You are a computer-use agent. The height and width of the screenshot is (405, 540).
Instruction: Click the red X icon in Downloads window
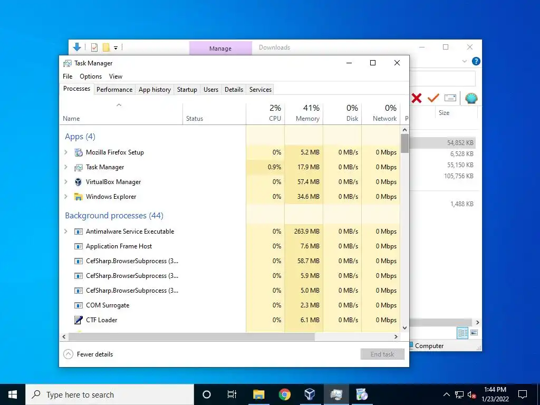click(x=417, y=99)
